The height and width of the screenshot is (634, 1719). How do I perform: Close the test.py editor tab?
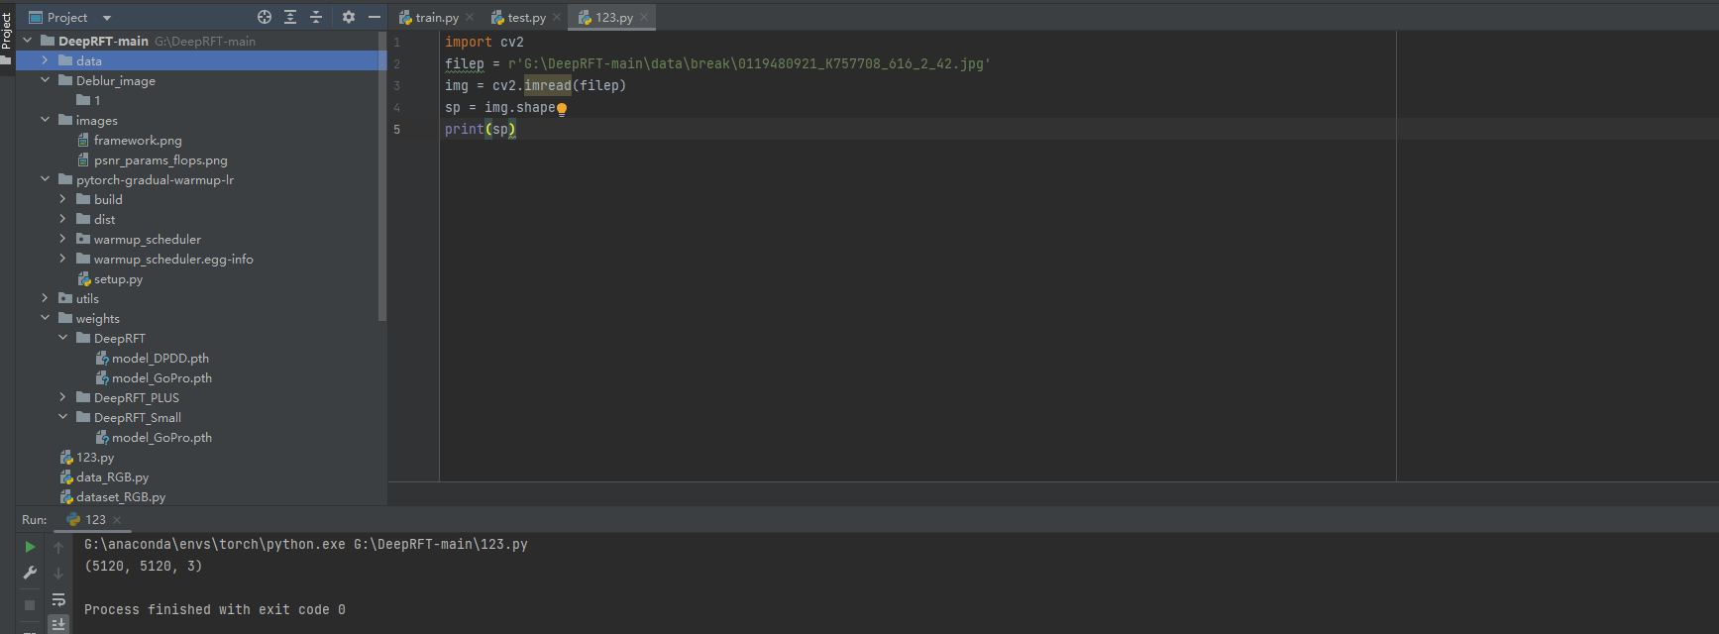(x=557, y=17)
